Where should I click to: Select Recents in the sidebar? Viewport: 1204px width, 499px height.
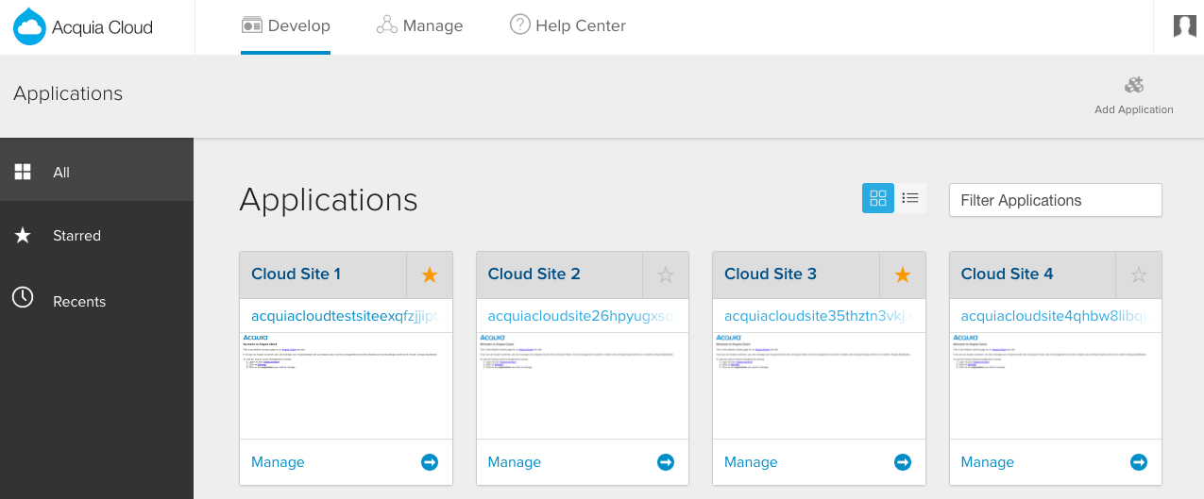pos(96,301)
